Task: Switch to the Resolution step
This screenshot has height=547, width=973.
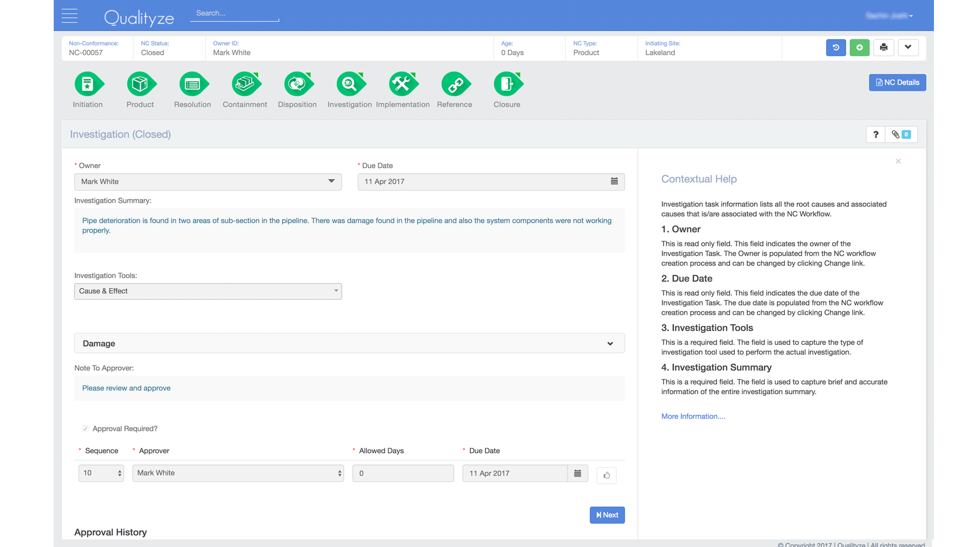Action: (x=193, y=84)
